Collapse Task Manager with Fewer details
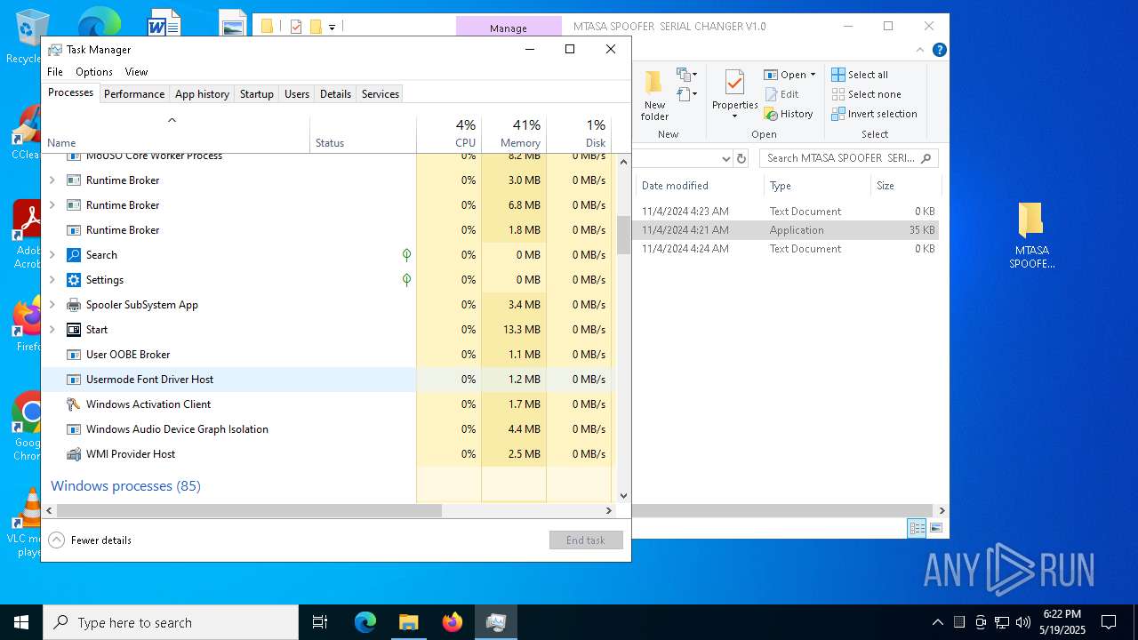Screen dimensions: 1138x640 (90, 540)
